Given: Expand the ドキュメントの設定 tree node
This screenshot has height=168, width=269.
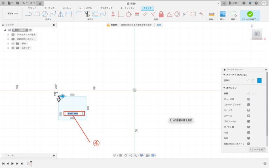Looking at the screenshot, I should pos(8,35).
